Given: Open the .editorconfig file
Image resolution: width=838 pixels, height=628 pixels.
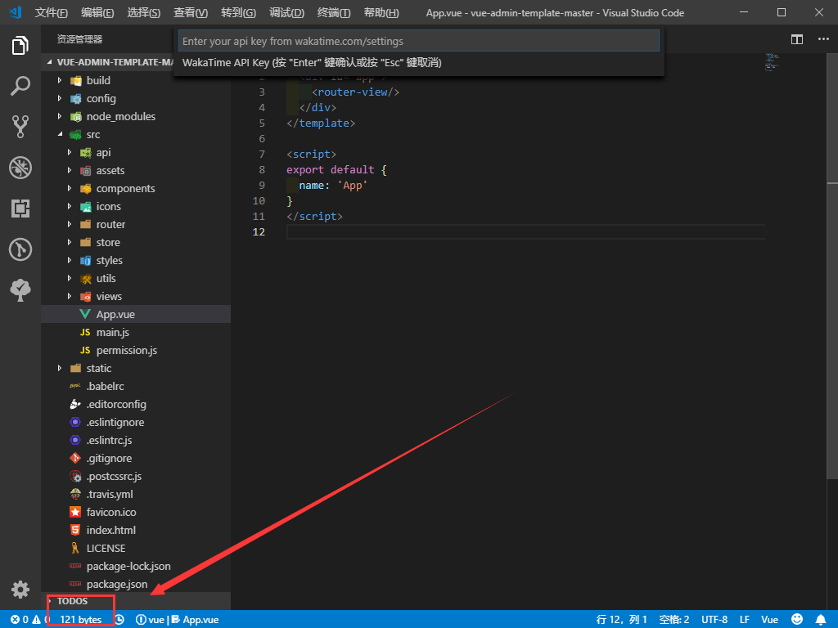Looking at the screenshot, I should click(x=136, y=404).
